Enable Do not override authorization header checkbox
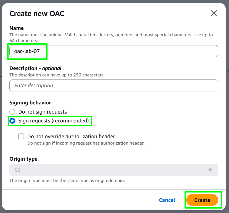Viewport: 229px width, 213px height. [21, 137]
